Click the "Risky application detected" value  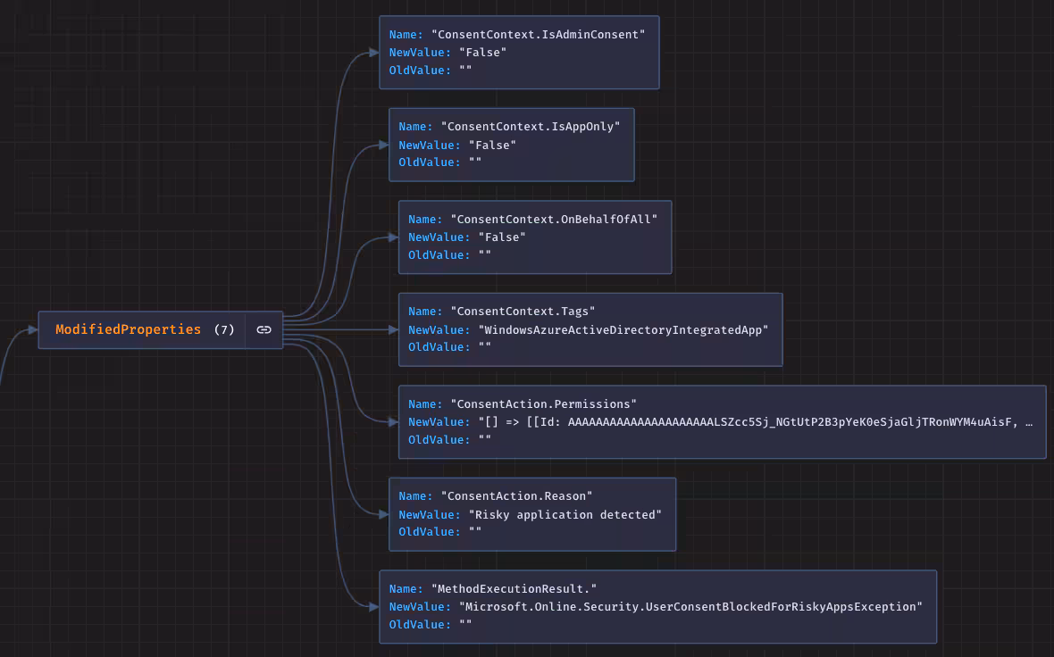(x=565, y=515)
